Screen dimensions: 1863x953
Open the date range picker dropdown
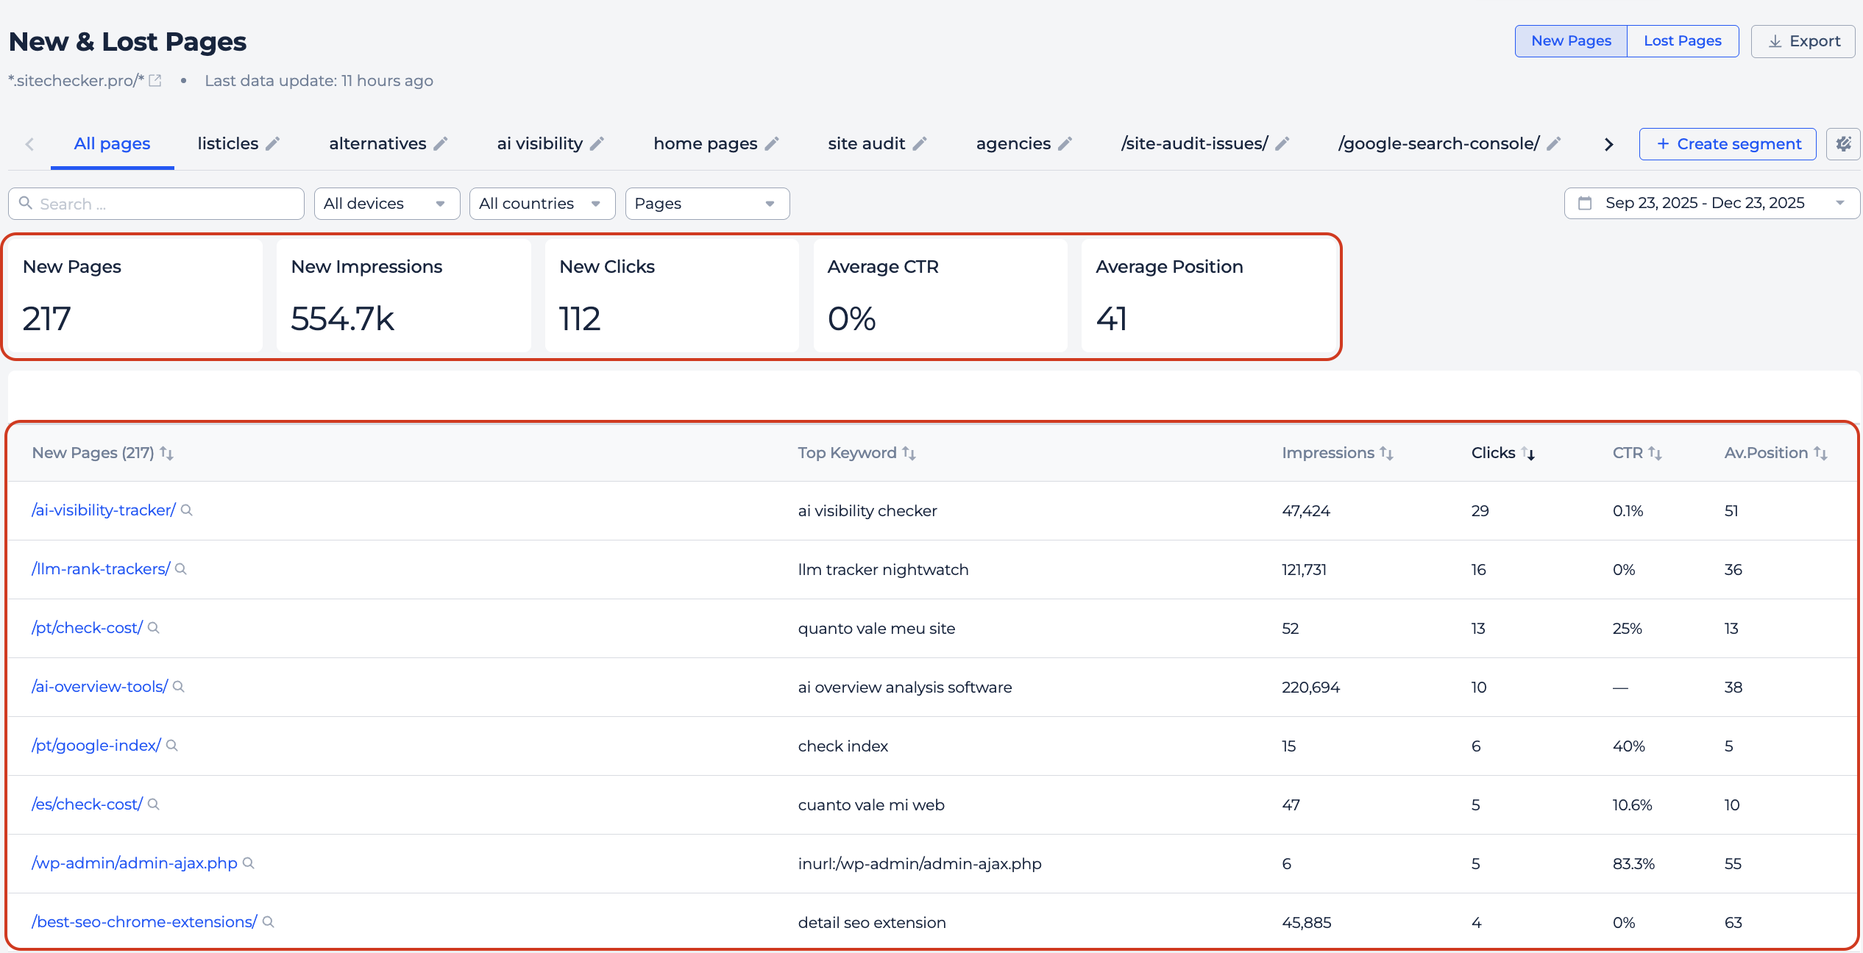click(1711, 203)
